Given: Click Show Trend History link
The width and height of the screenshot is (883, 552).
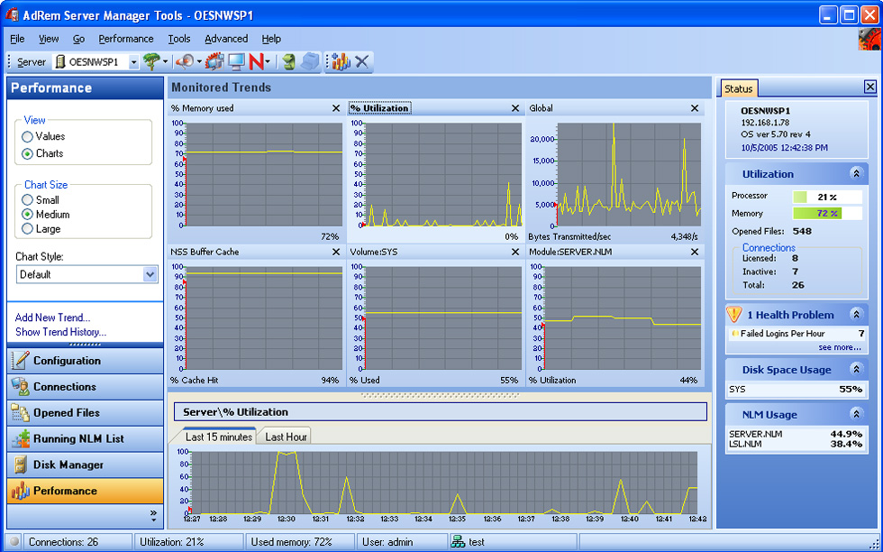Looking at the screenshot, I should point(61,332).
